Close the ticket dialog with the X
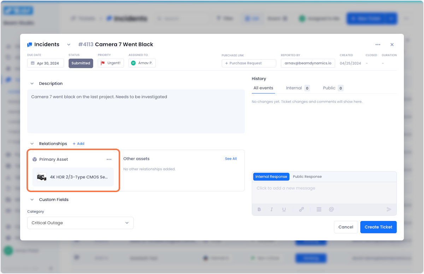 [x=392, y=44]
